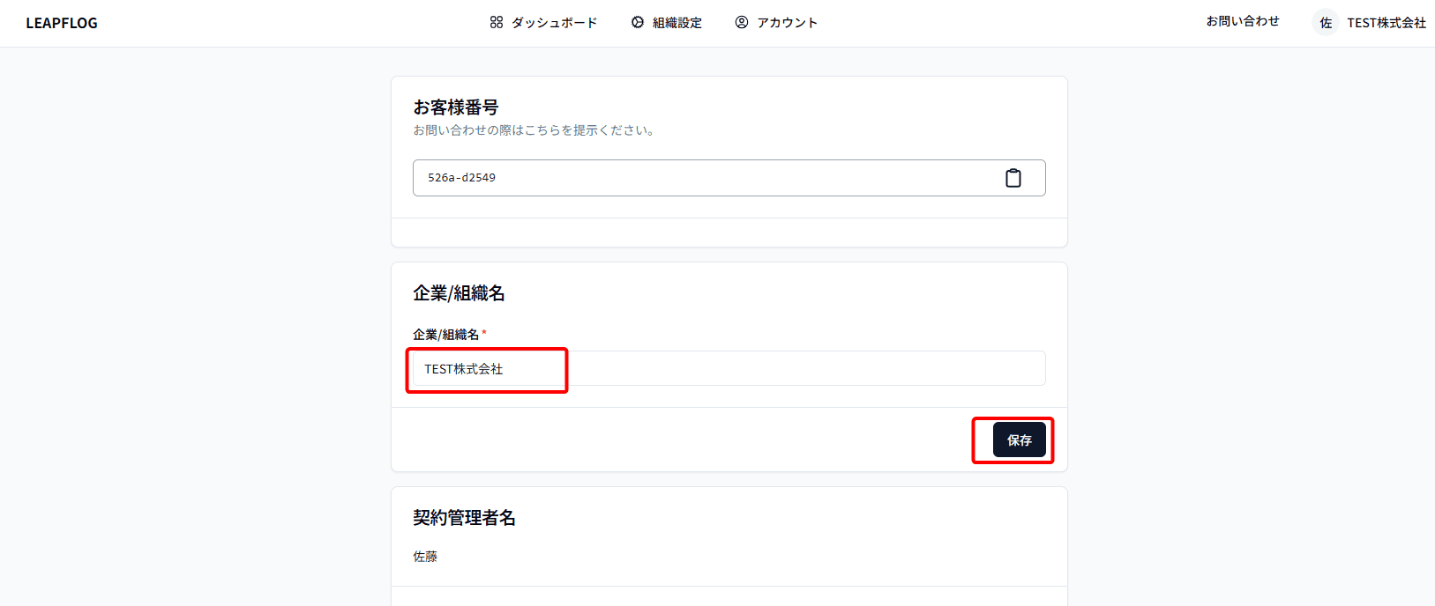Click the お問い合わせ link
Image resolution: width=1435 pixels, height=606 pixels.
(x=1243, y=21)
